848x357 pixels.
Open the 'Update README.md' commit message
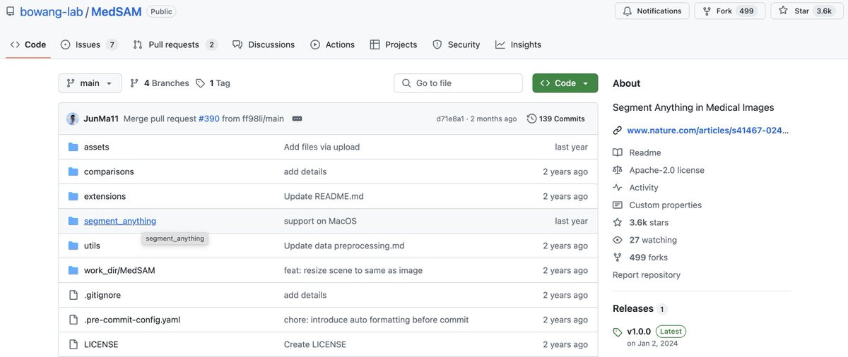point(324,196)
